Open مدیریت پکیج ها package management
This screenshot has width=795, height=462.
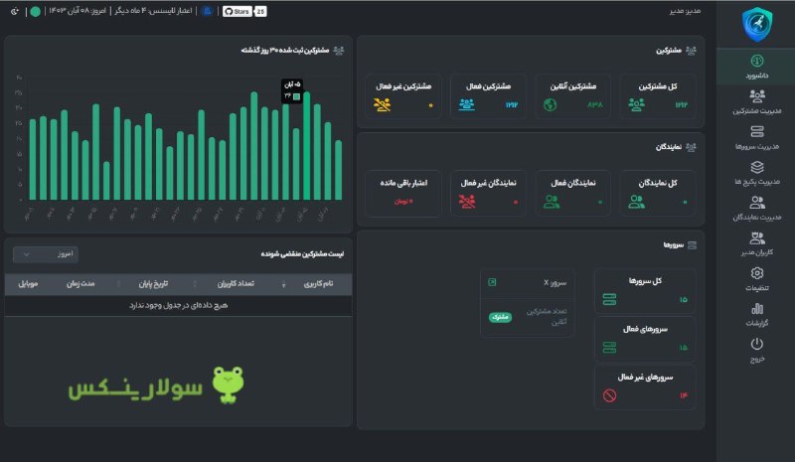click(x=756, y=173)
